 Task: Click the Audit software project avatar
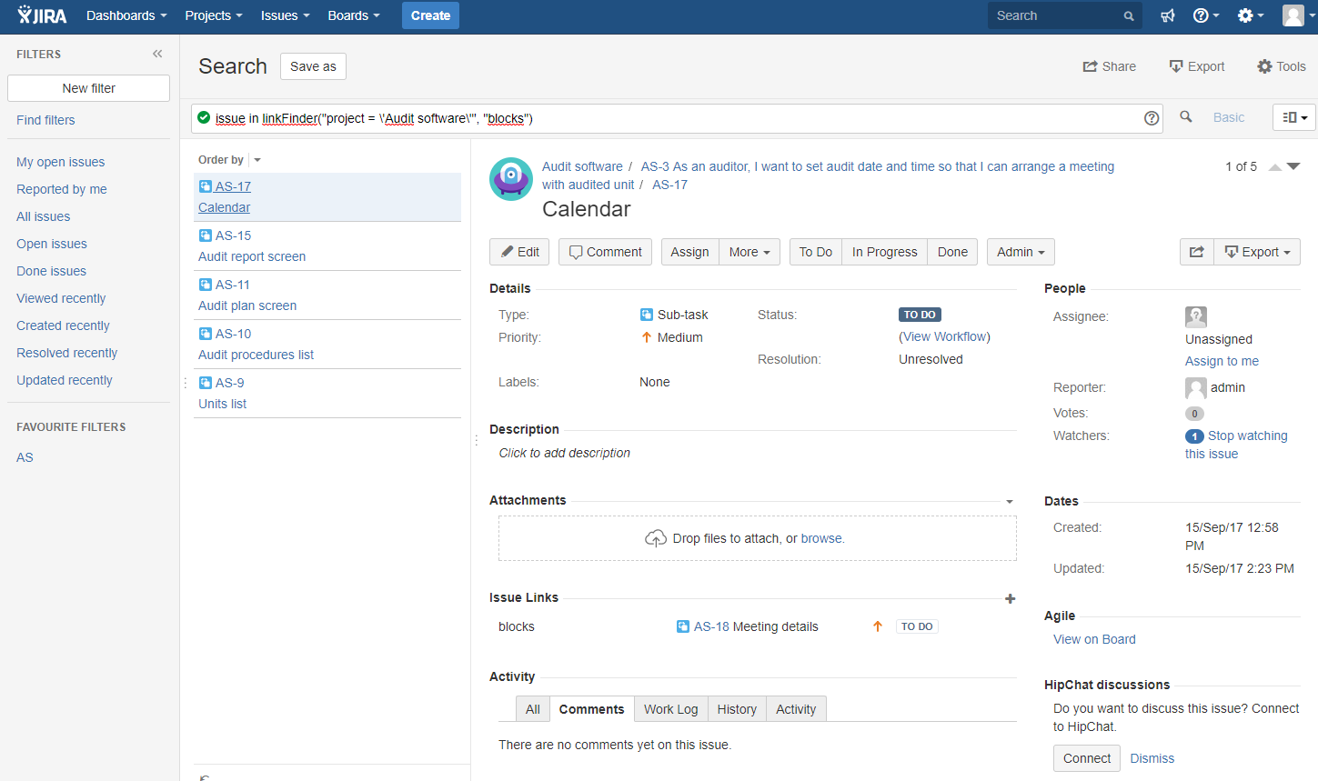[x=511, y=178]
